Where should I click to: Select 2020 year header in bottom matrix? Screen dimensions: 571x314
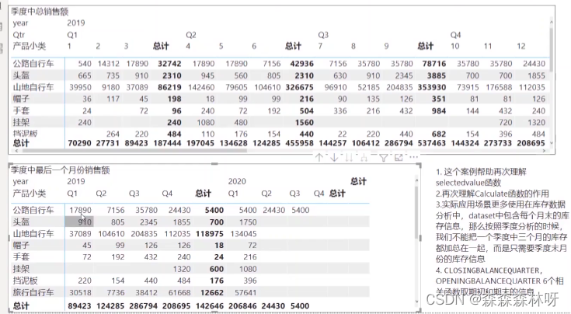(237, 181)
